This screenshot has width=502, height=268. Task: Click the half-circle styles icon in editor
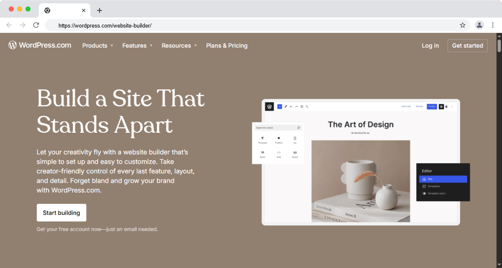(447, 106)
